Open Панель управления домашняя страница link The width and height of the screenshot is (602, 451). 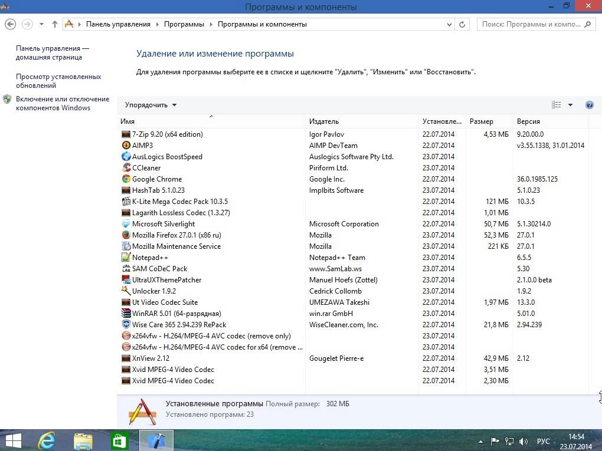[x=52, y=52]
